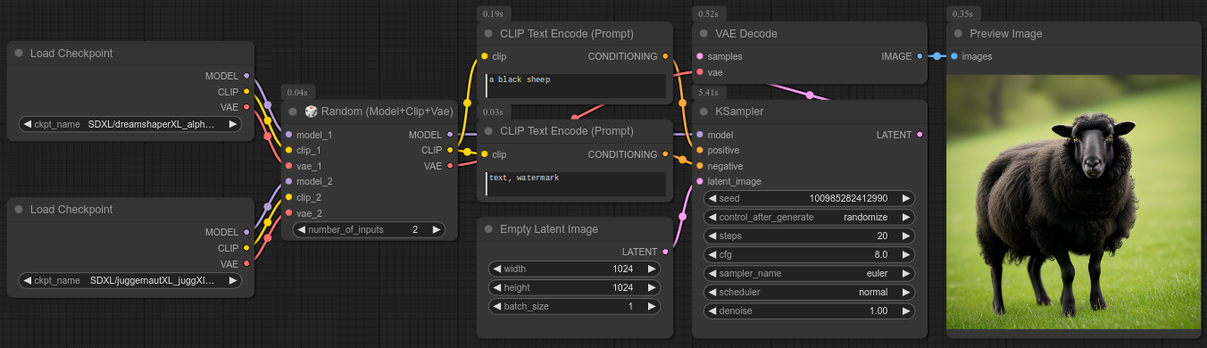1207x348 pixels.
Task: Increase the batch_size value
Action: [652, 306]
